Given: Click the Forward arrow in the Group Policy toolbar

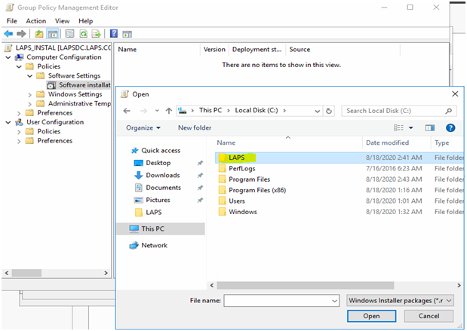Looking at the screenshot, I should [x=21, y=34].
